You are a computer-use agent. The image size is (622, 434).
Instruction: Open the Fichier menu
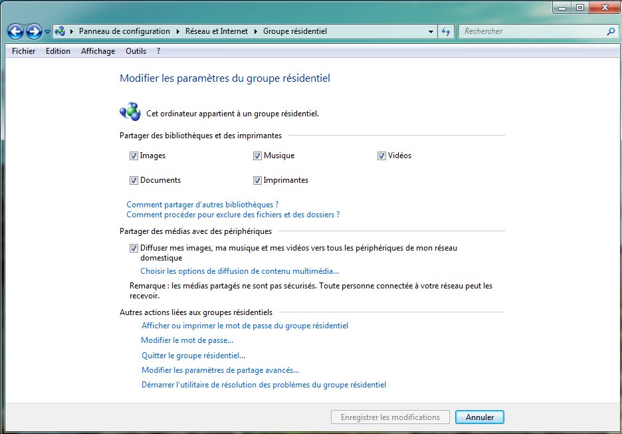point(23,51)
